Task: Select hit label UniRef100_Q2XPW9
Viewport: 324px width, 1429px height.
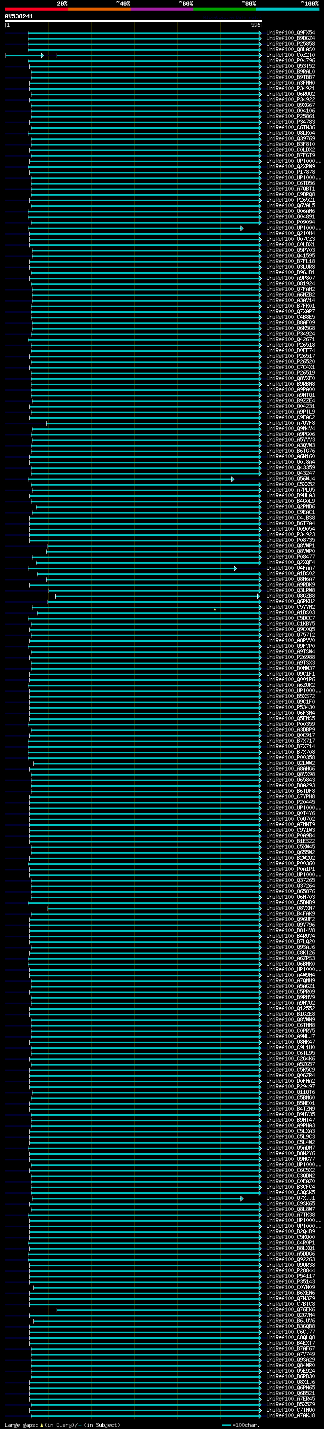Action: [291, 166]
